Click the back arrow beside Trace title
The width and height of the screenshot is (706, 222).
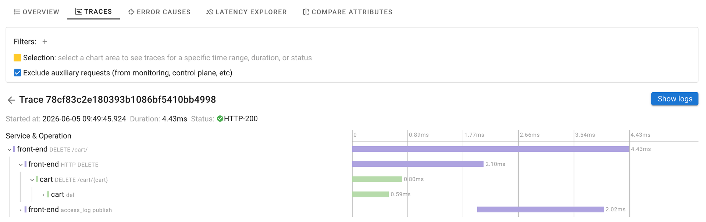click(x=11, y=100)
